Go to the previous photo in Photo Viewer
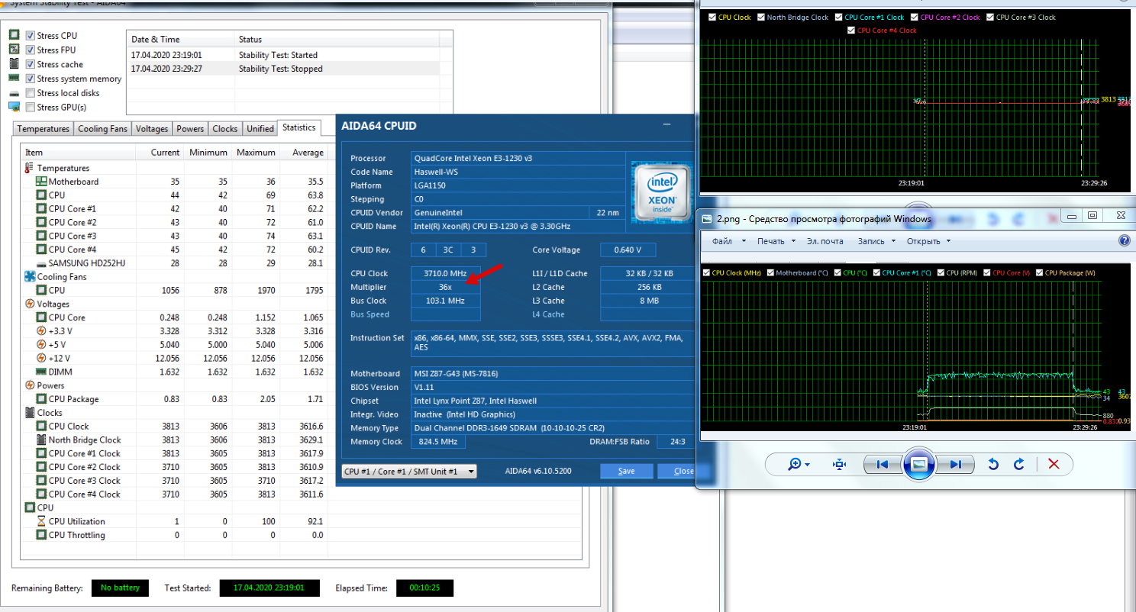This screenshot has height=612, width=1136. coord(883,464)
